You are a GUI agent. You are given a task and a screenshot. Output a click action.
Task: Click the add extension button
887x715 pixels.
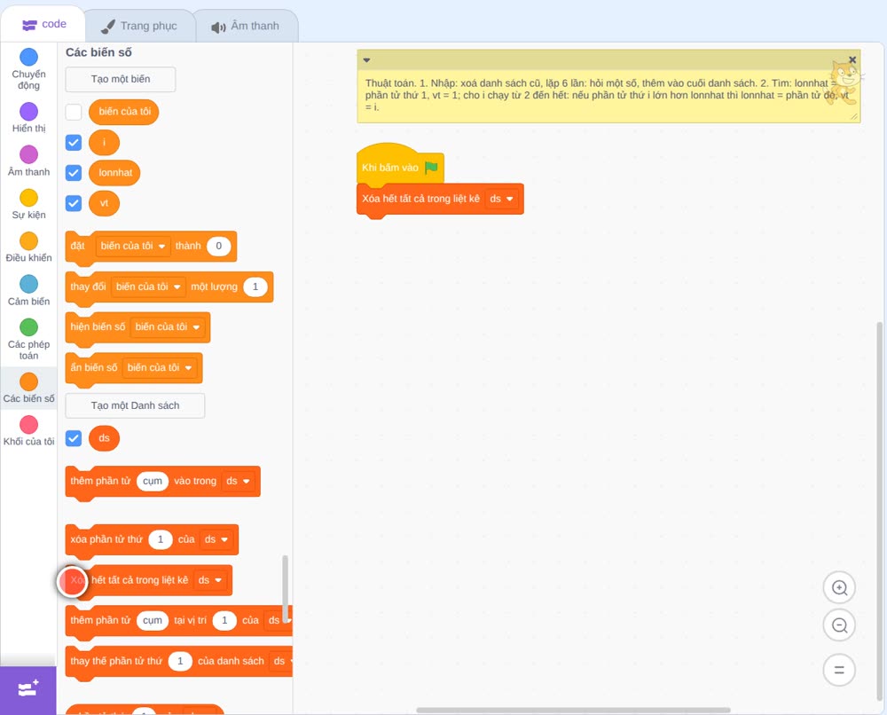click(x=28, y=689)
